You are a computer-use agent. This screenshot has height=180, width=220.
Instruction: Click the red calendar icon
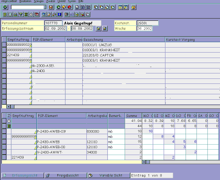click(x=36, y=15)
